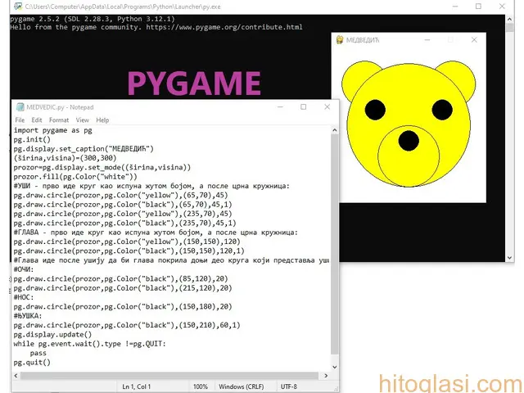Click the Notepad icon in the MEDVEDIC.py title bar
The width and height of the screenshot is (524, 393).
[x=20, y=107]
